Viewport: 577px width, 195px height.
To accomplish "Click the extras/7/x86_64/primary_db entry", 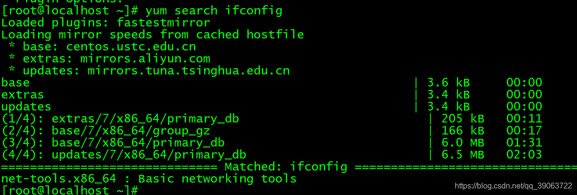I will 145,119.
